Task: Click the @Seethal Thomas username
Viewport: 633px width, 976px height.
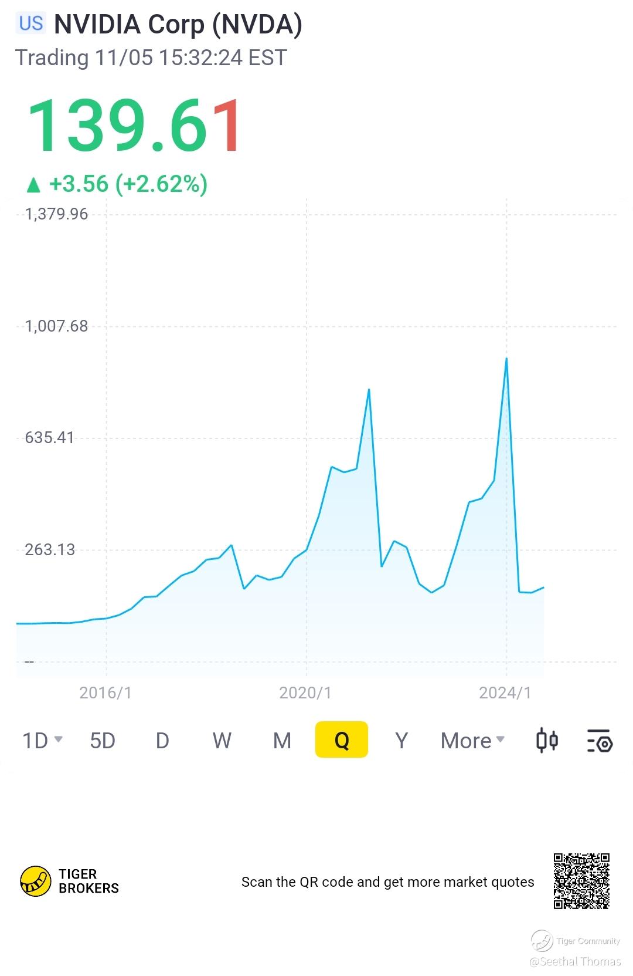Action: coord(574,961)
